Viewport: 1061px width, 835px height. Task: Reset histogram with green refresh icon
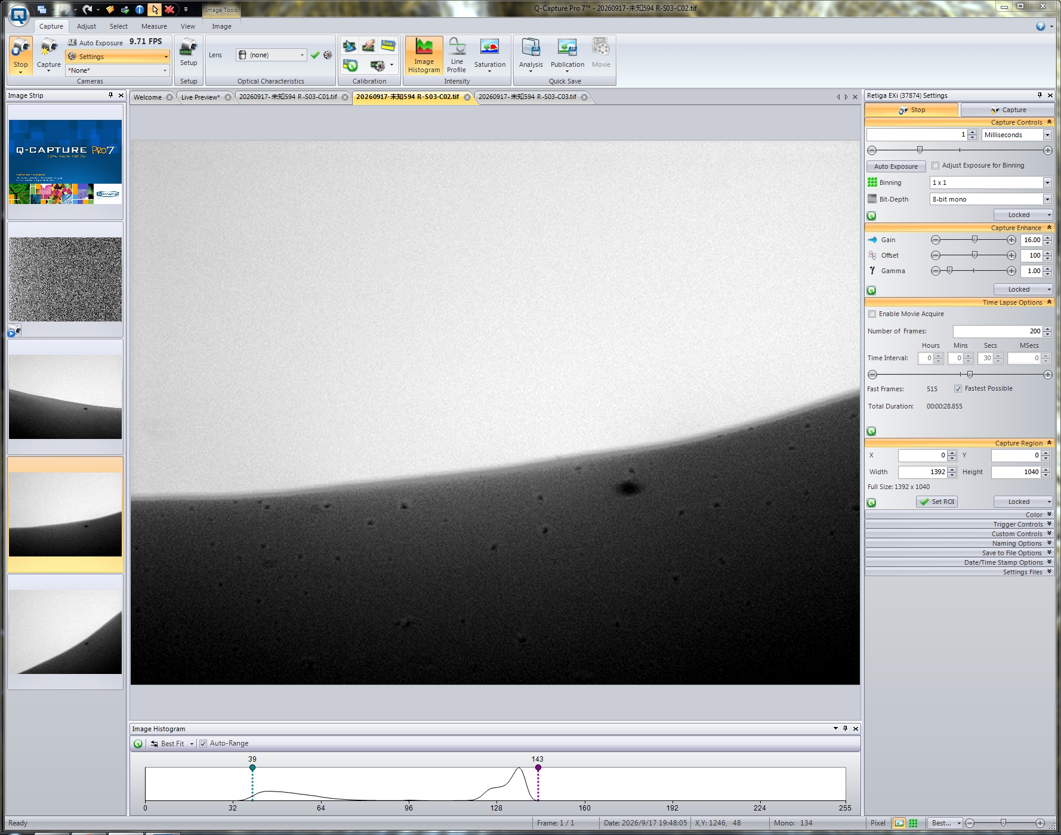tap(138, 744)
